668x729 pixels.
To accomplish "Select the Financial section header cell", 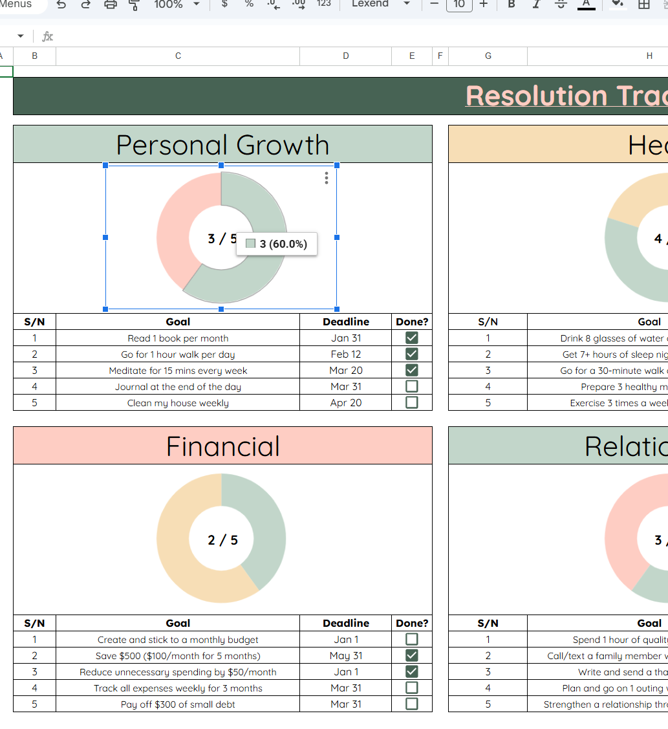I will pos(222,446).
